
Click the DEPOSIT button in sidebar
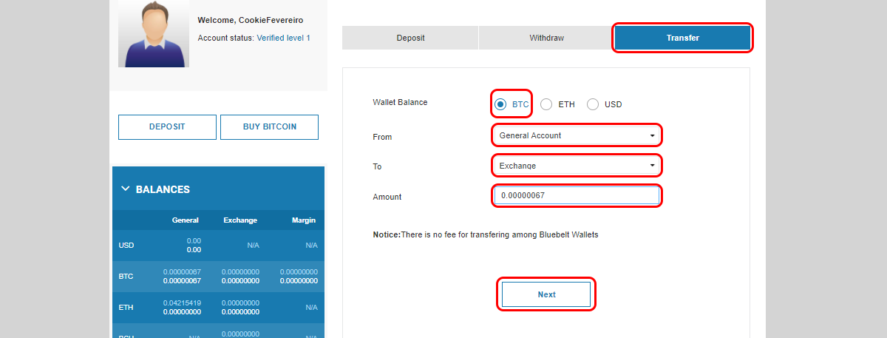click(x=167, y=127)
